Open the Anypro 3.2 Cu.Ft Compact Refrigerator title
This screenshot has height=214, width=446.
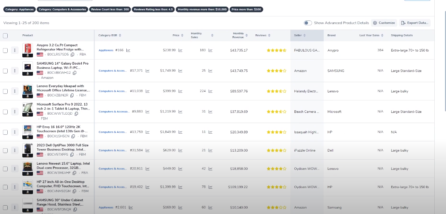point(60,47)
